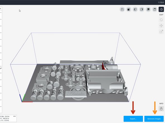Screen dimensions: 165x123
Task: Select the Natalie nameplate model on the build plate
Action: coord(76,94)
